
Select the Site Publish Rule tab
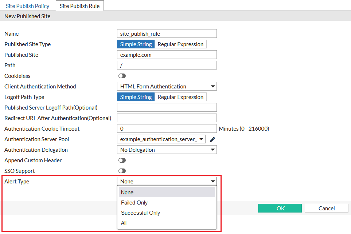pyautogui.click(x=79, y=6)
